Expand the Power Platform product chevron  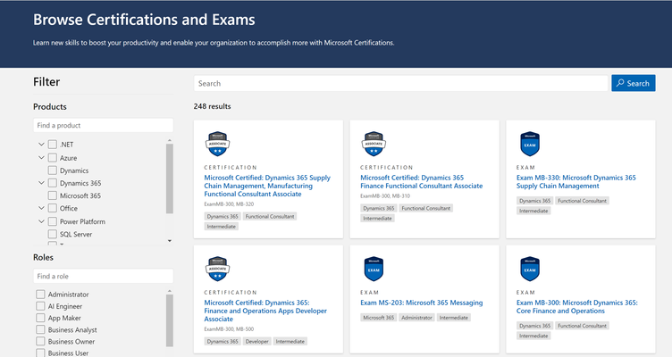click(41, 221)
